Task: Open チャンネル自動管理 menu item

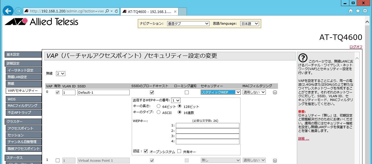Action: (x=24, y=142)
